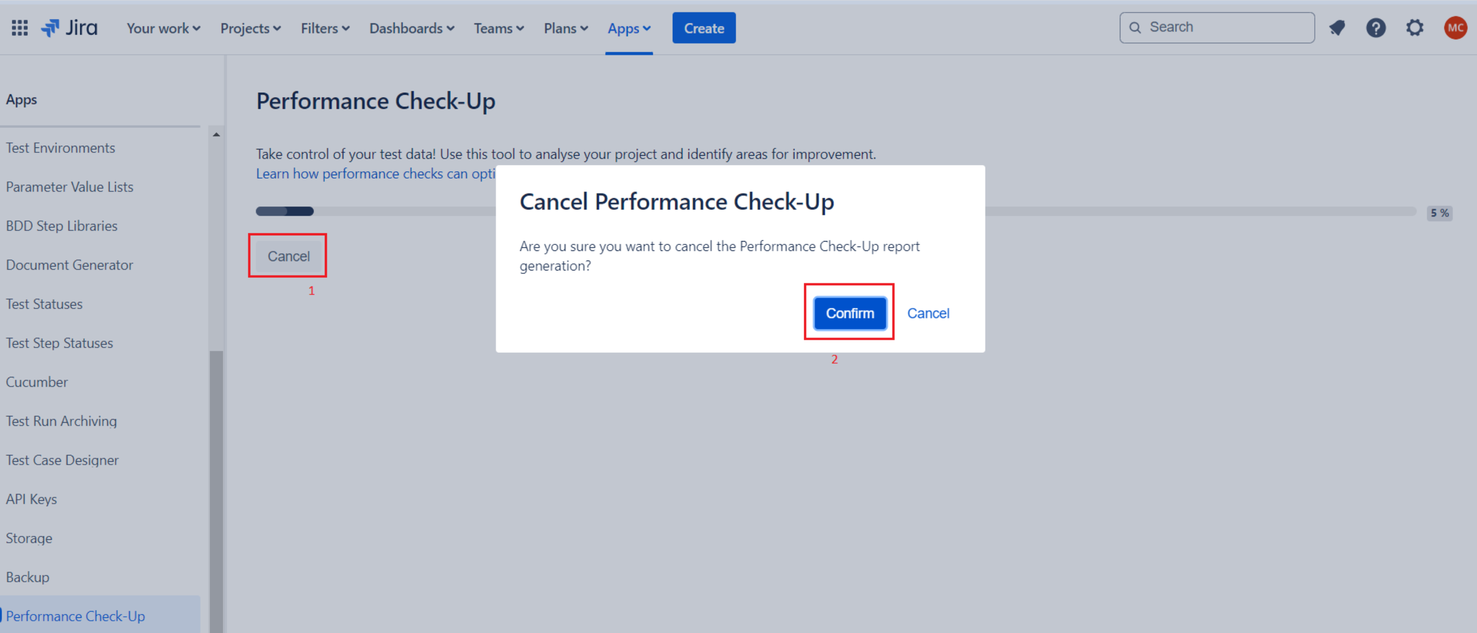Open the notifications bell icon

click(1336, 27)
